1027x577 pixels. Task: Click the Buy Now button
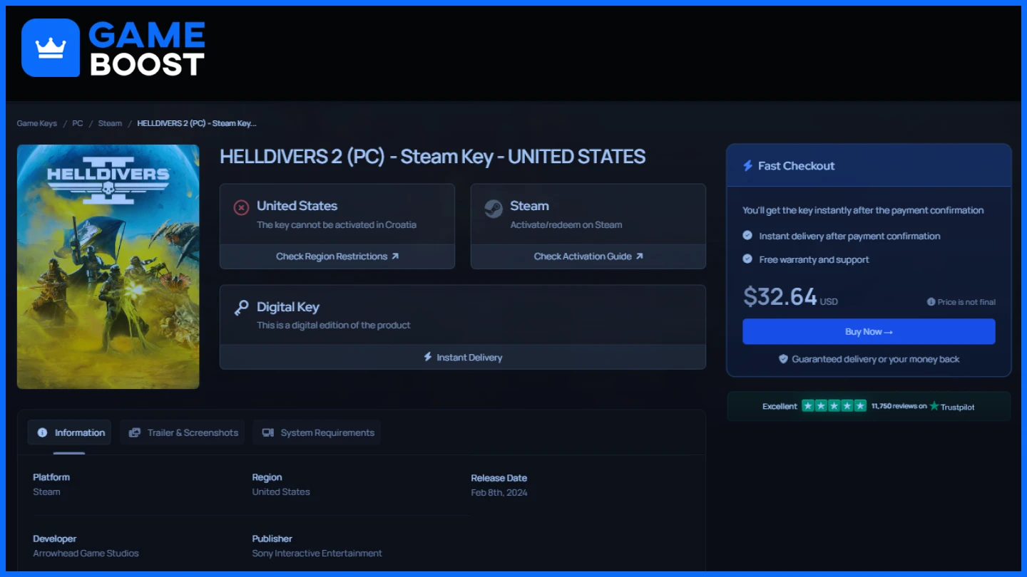tap(869, 331)
